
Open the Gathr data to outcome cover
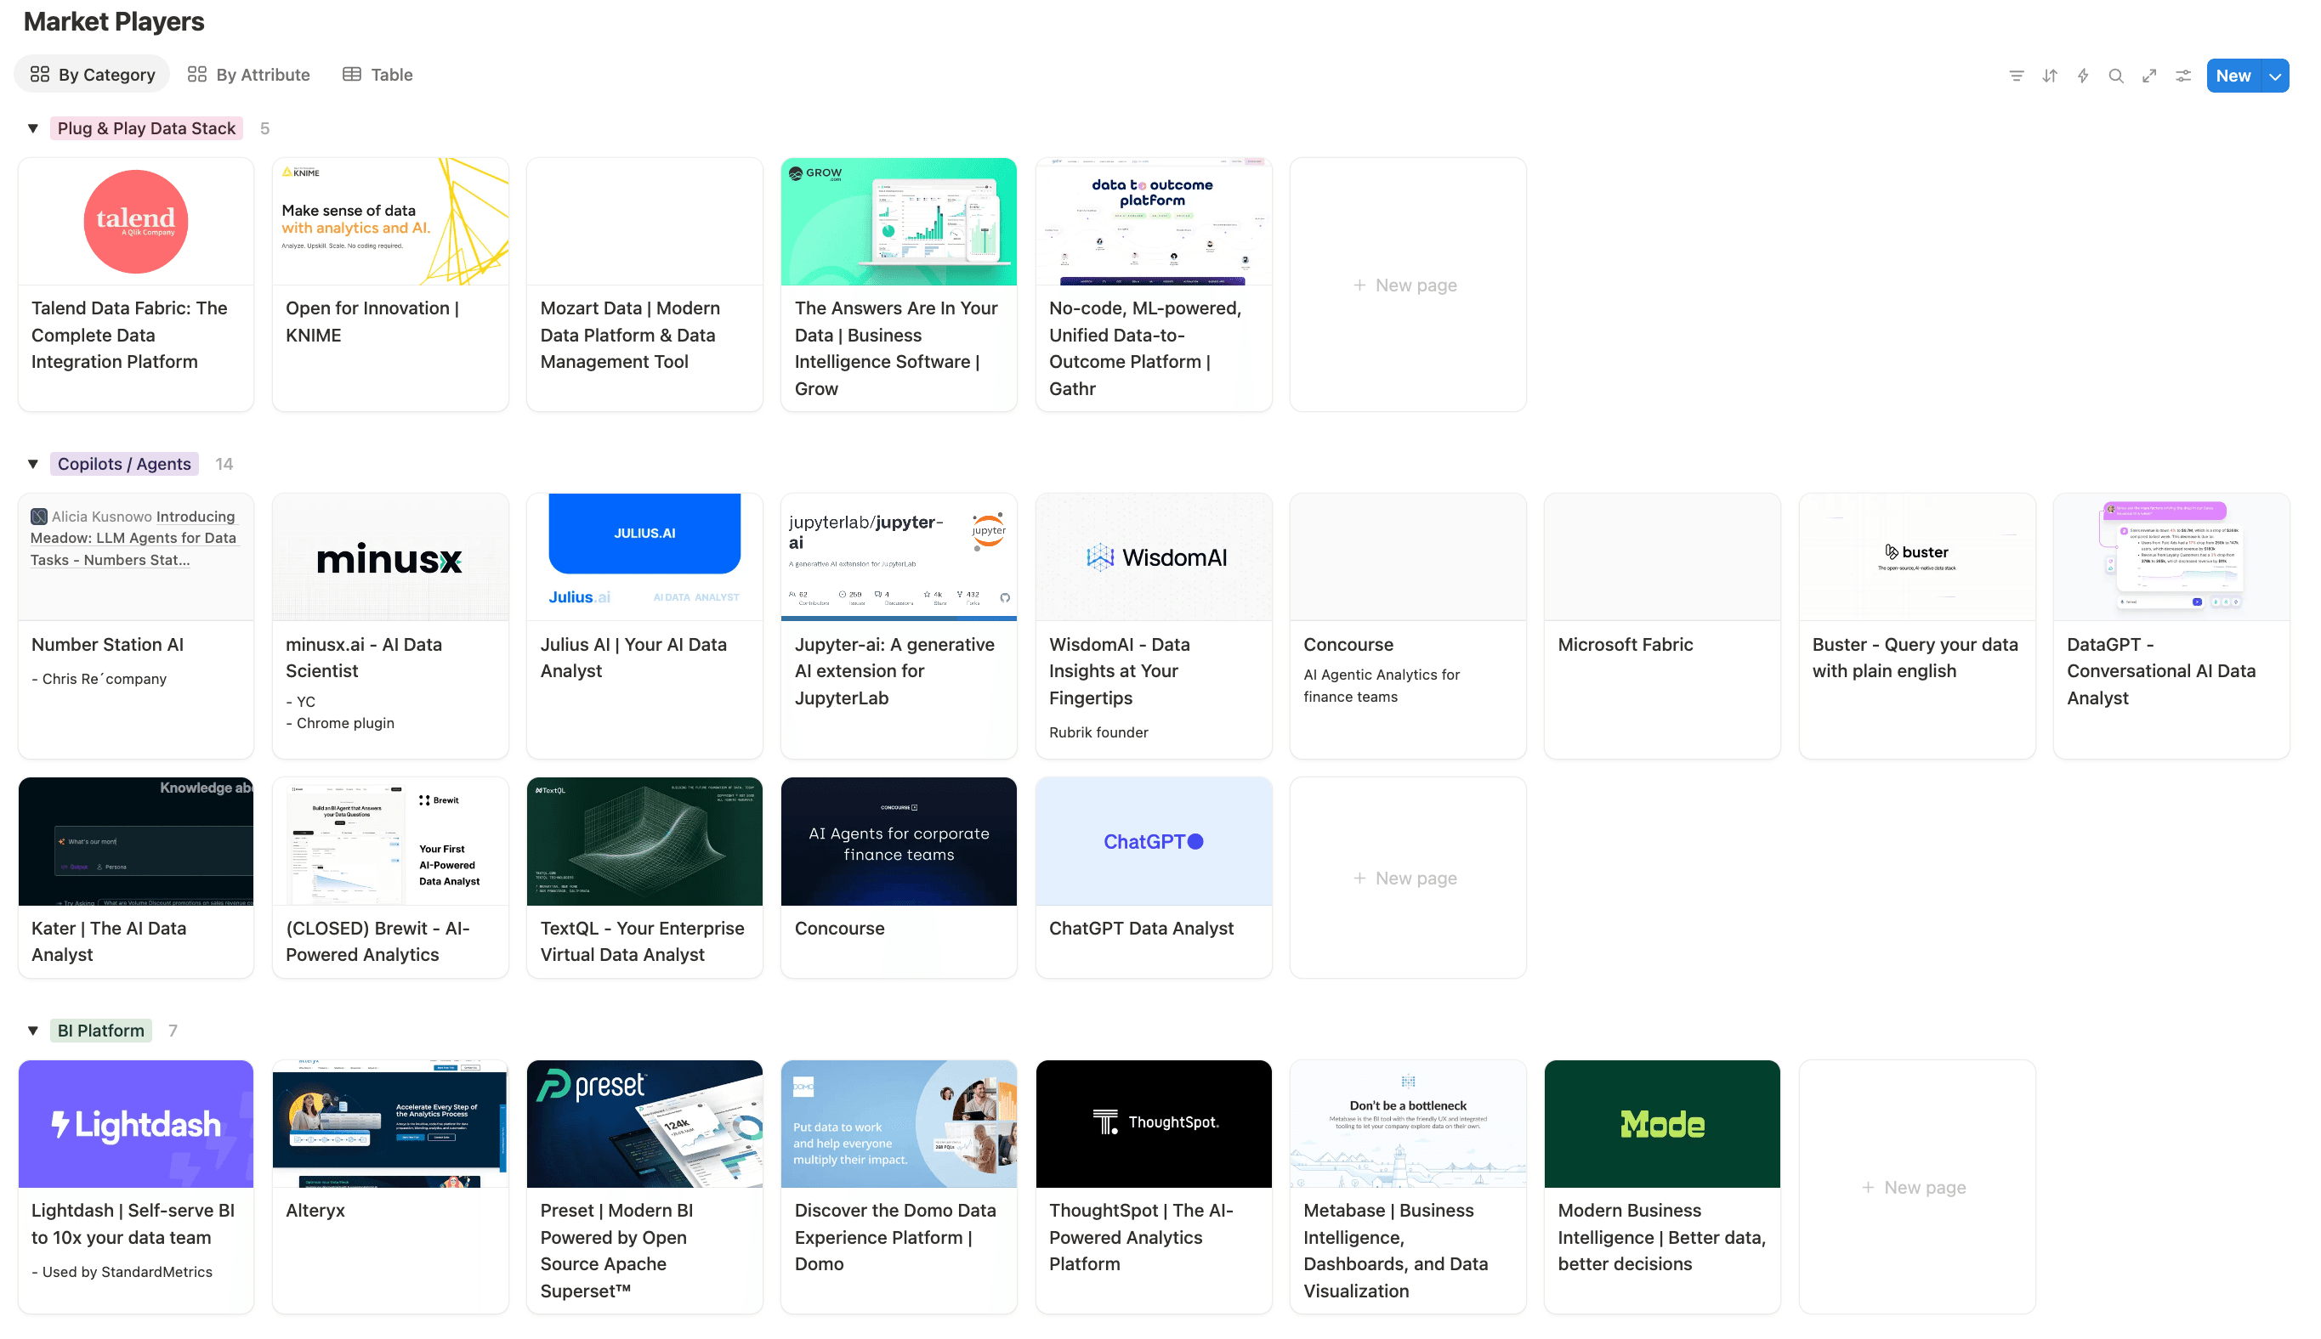1153,222
